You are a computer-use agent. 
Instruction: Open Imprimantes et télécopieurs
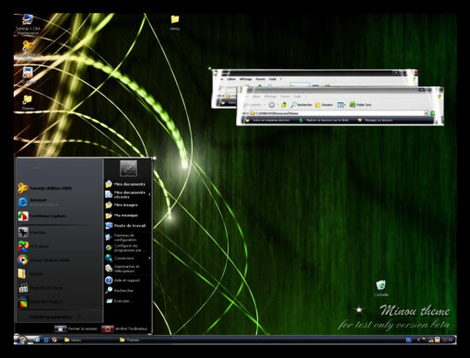tap(127, 269)
